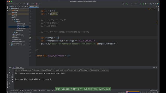Pin the Run tab
The height and width of the screenshot is (93, 166).
tap(10, 86)
